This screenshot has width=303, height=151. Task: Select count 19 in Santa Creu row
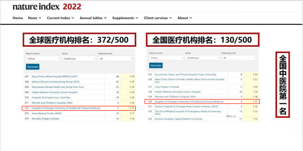pyautogui.click(x=117, y=98)
